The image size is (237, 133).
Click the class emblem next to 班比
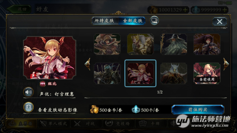click(x=42, y=84)
